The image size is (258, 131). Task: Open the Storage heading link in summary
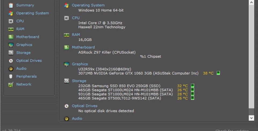[79, 81]
